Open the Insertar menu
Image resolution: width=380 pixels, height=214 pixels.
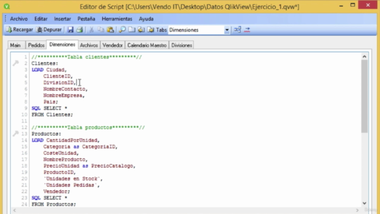(62, 18)
